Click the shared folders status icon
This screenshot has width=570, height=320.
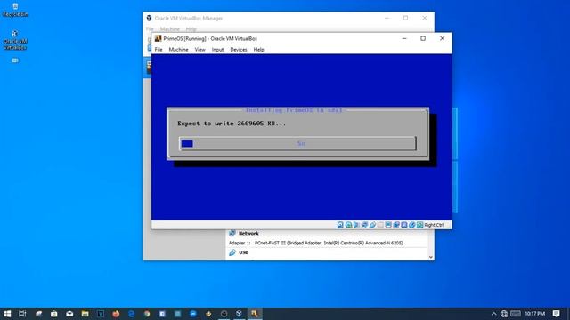click(x=380, y=225)
